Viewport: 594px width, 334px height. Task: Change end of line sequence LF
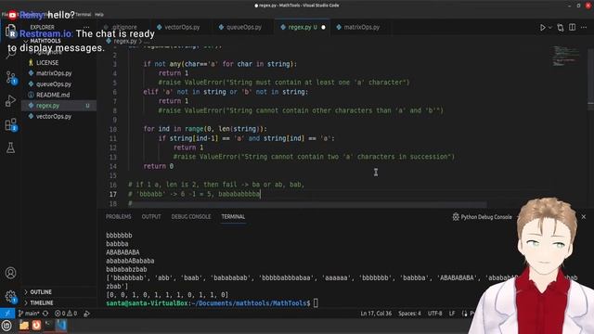pos(452,314)
